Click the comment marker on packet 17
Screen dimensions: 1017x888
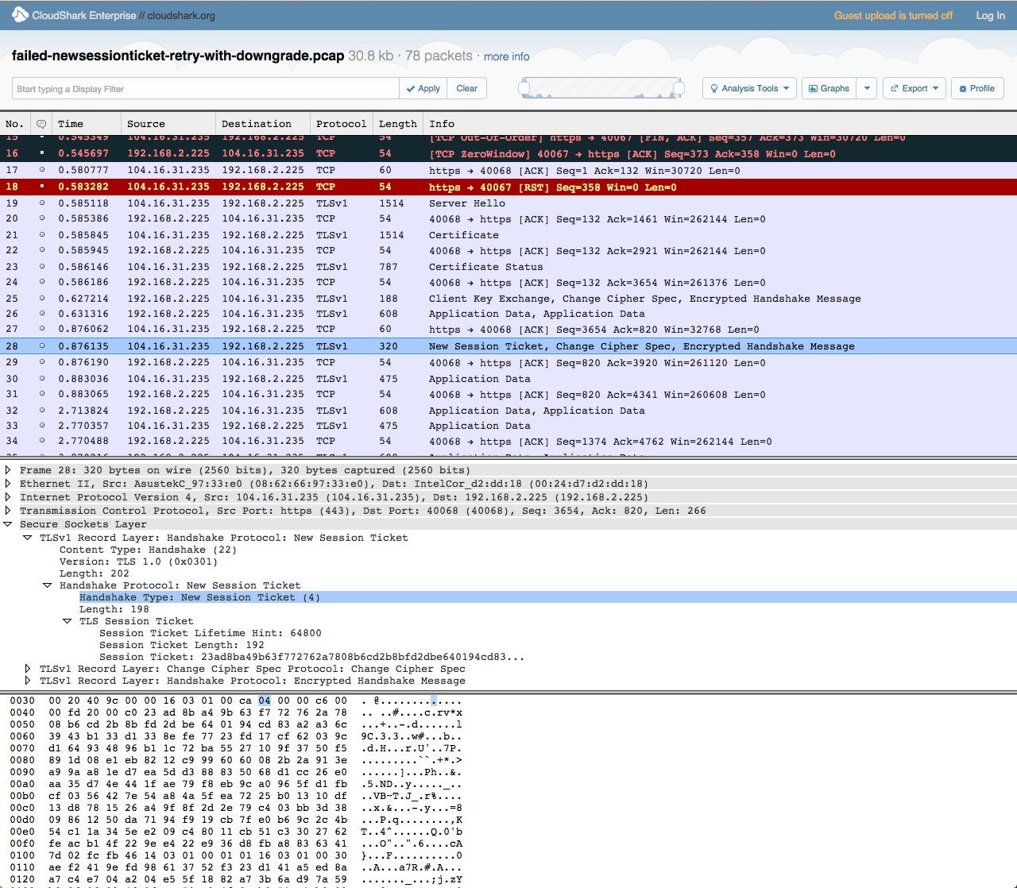click(42, 170)
